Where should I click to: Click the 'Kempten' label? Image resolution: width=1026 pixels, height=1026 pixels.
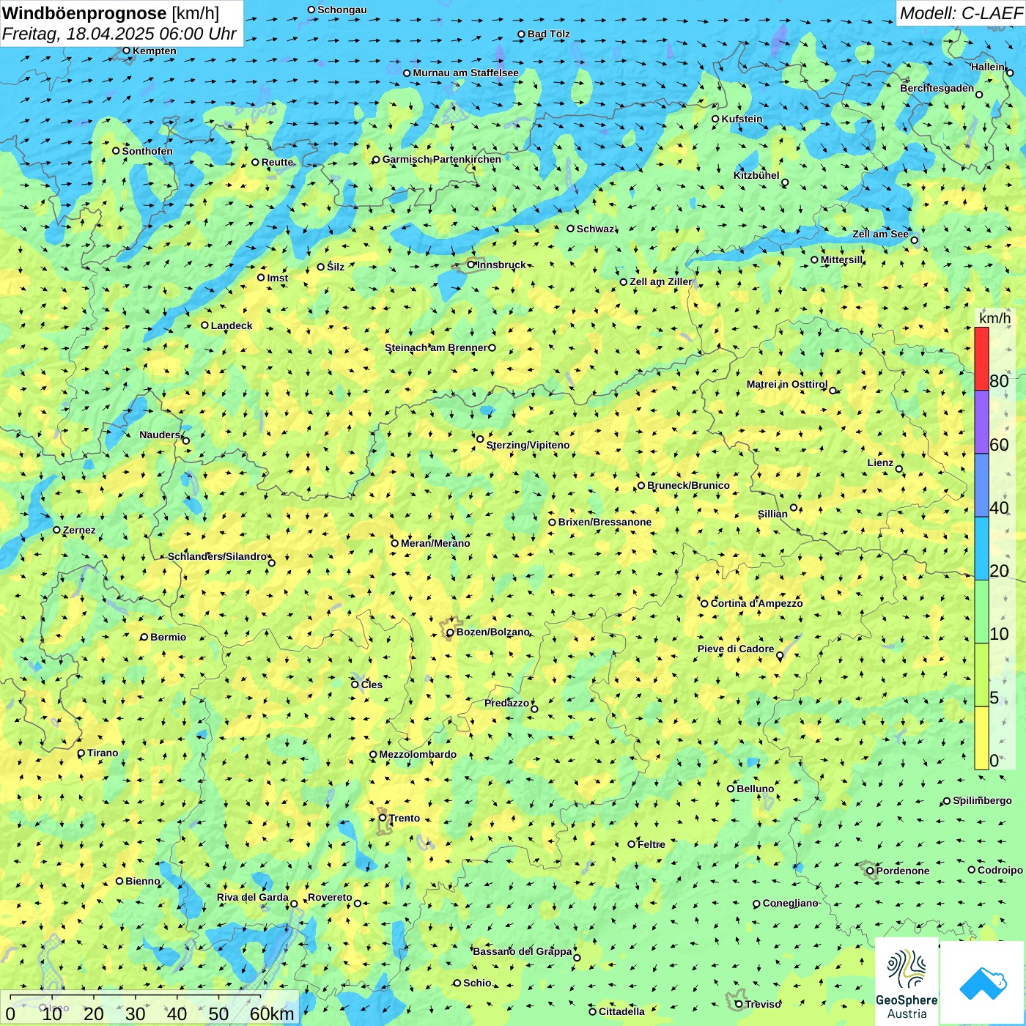155,51
